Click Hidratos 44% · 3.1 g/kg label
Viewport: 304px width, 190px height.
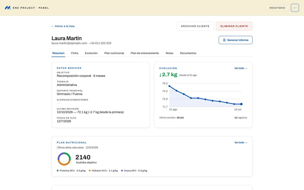click(x=105, y=171)
